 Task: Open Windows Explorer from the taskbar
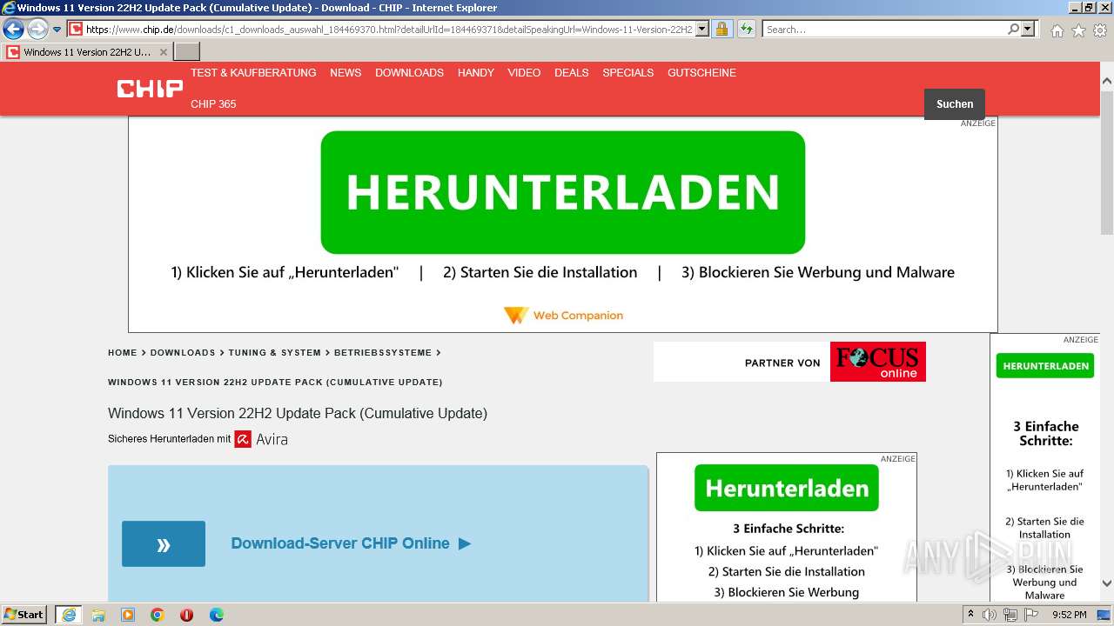pyautogui.click(x=98, y=615)
